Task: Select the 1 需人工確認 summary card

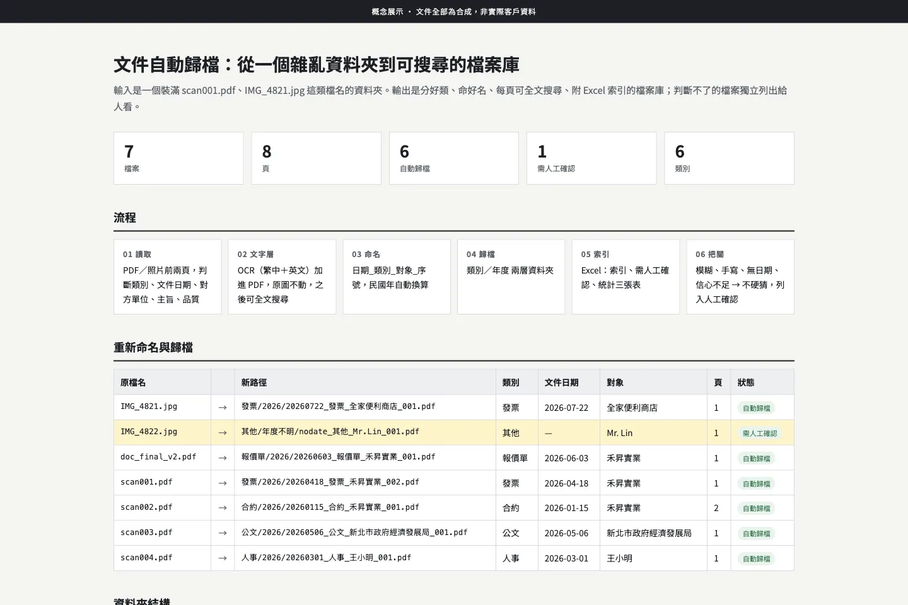Action: click(591, 158)
